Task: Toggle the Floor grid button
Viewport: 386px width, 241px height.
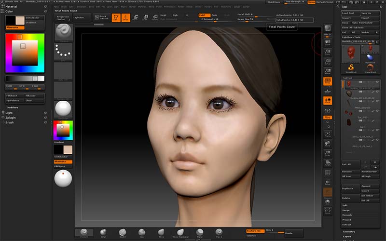Action: [328, 91]
